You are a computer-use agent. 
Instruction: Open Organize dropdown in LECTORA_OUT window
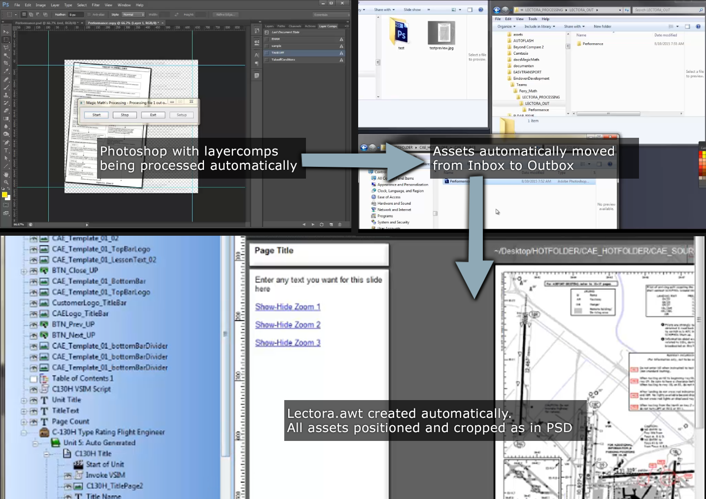click(x=506, y=27)
